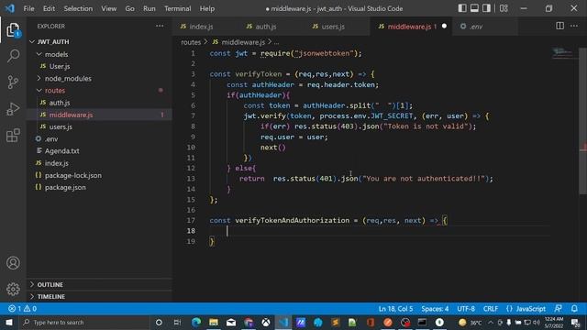Open the Accounts menu icon
The height and width of the screenshot is (330, 587).
(13, 263)
